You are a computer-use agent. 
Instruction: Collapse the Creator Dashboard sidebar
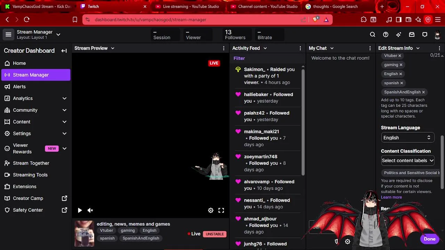click(64, 51)
